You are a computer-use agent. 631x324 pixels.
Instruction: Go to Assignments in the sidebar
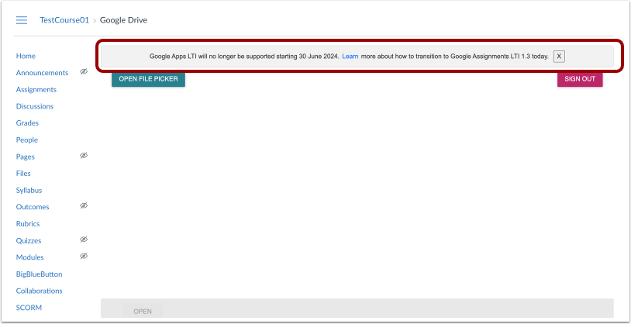click(x=36, y=90)
